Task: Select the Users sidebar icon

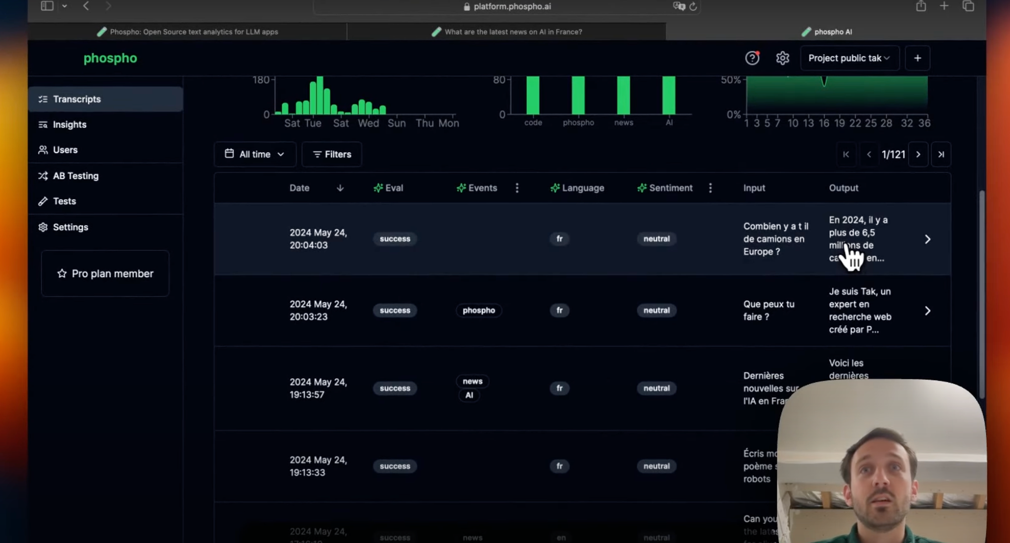Action: point(43,150)
